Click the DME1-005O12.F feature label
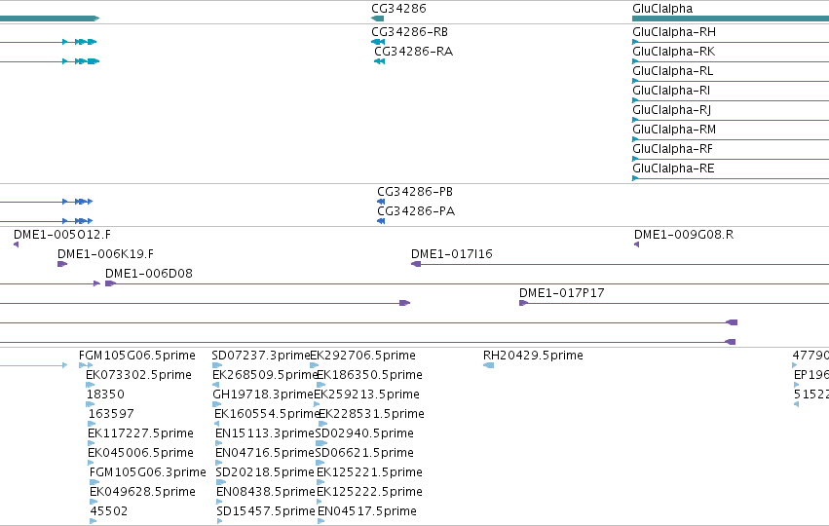Image resolution: width=829 pixels, height=526 pixels. point(62,234)
